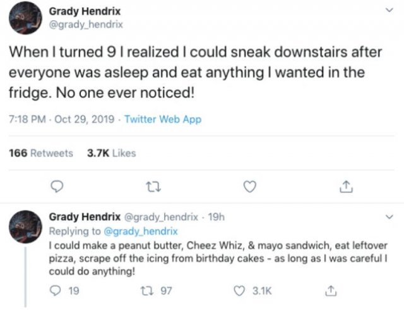
Task: Open the @grady_hendrix handle in header
Action: tap(86, 25)
